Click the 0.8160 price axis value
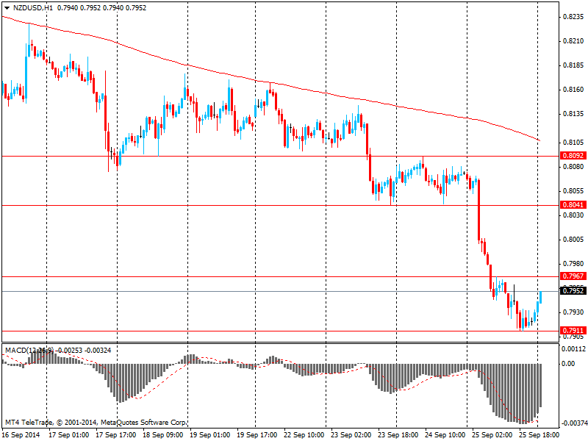 click(574, 90)
